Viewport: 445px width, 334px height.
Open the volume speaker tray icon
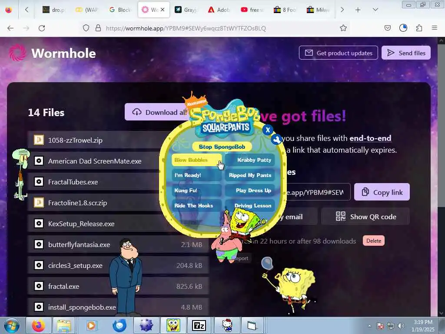click(x=401, y=326)
